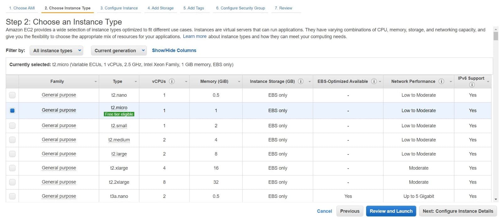The image size is (502, 218).
Task: Click Review and Launch
Action: point(391,211)
